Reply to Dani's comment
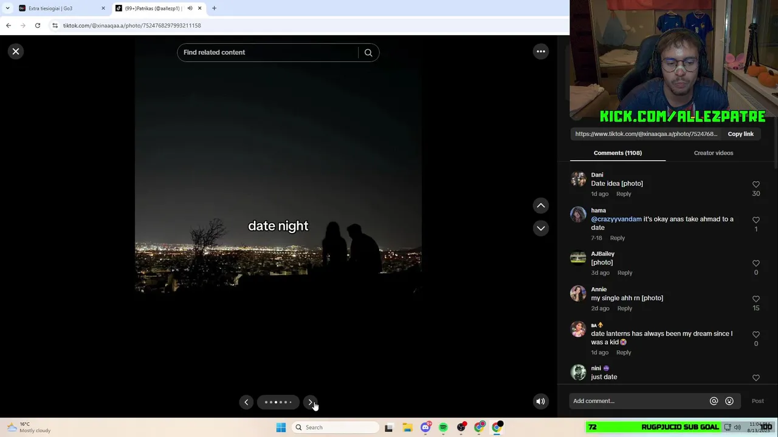The width and height of the screenshot is (778, 437). pyautogui.click(x=624, y=194)
